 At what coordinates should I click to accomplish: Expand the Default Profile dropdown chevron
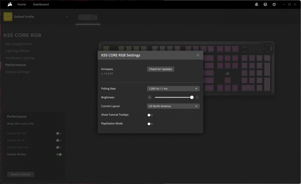[x=67, y=16]
